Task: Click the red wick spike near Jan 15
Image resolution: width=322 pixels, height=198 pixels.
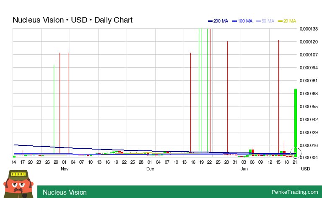Action: pyautogui.click(x=279, y=96)
